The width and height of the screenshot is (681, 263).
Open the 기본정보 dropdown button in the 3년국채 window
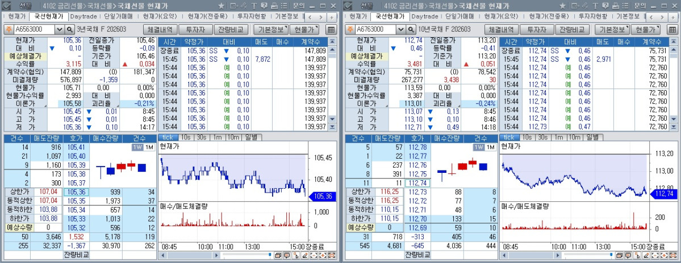270,29
